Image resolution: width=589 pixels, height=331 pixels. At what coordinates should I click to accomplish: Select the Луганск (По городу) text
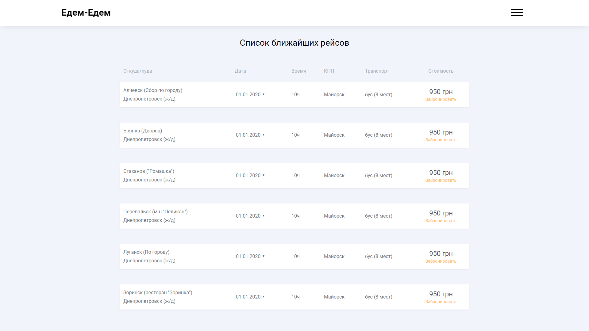tap(146, 252)
